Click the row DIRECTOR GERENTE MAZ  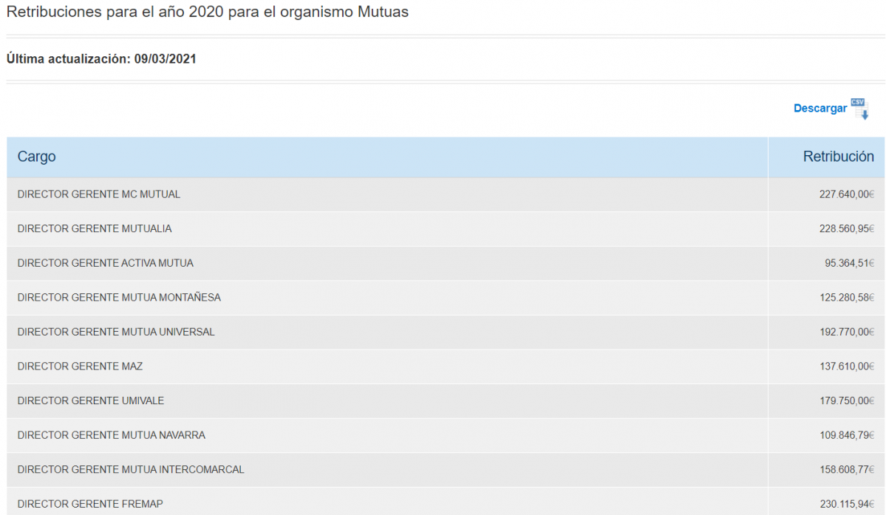tap(446, 366)
